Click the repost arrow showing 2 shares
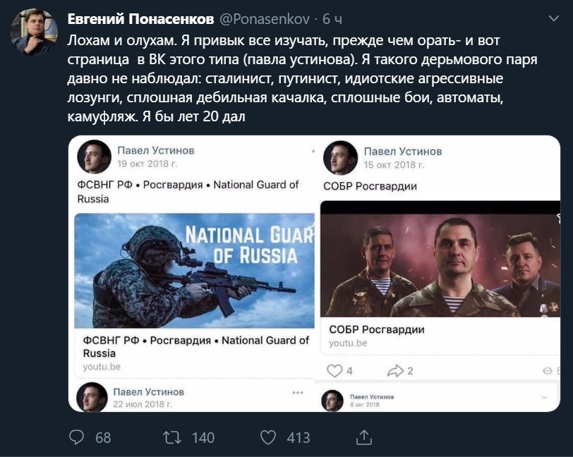Screen dimensions: 573x457 point(395,370)
